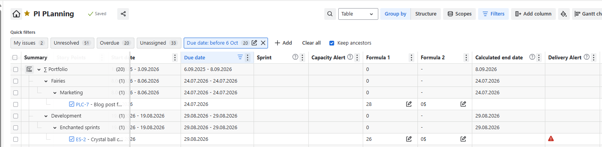Open Formula 2 column options menu

pos(466,57)
